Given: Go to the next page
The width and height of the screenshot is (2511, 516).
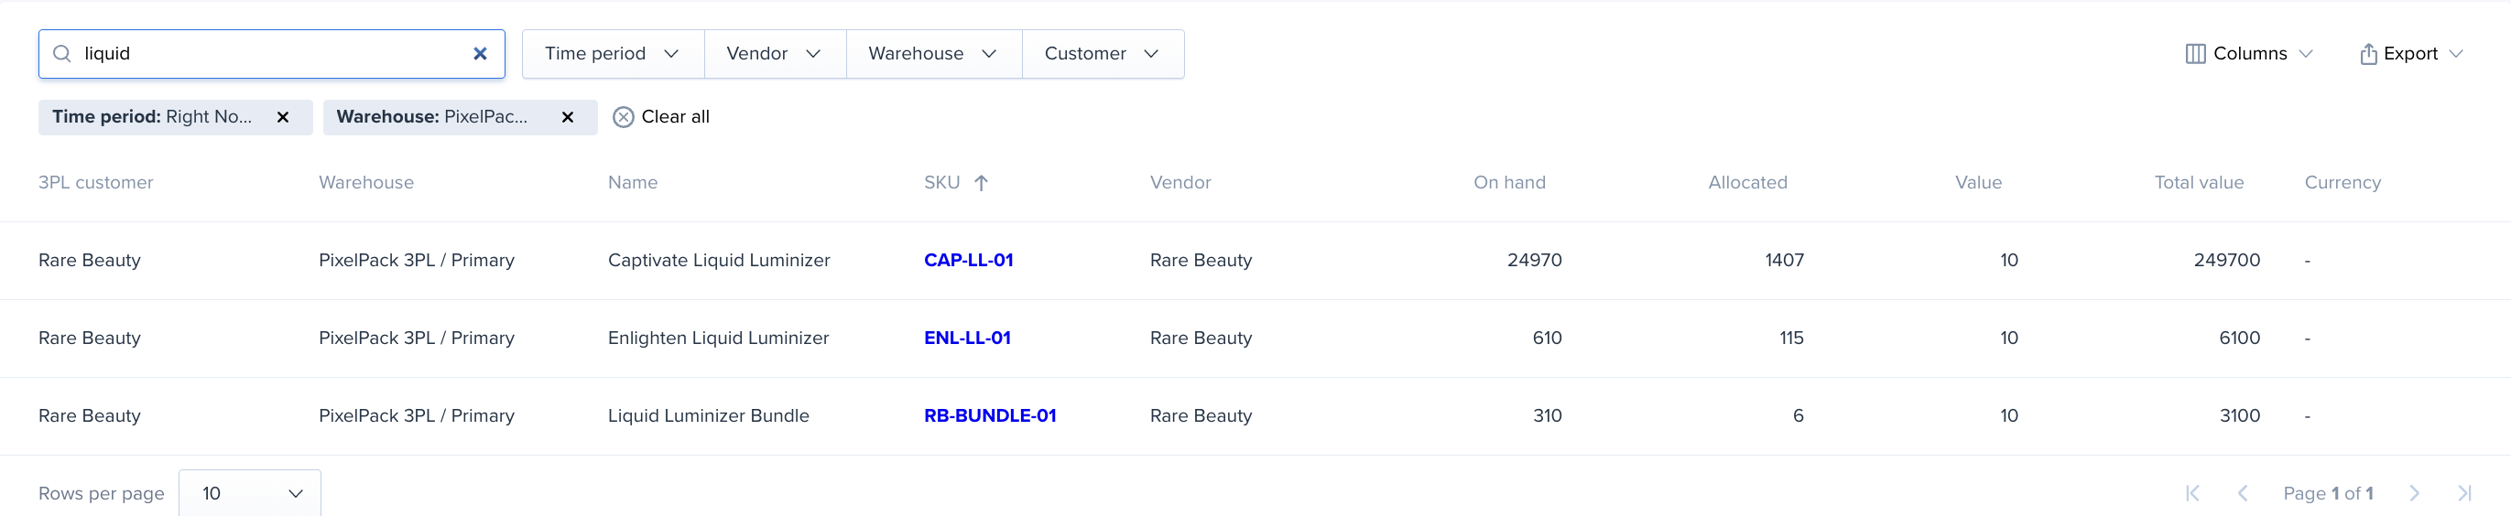Looking at the screenshot, I should (x=2414, y=492).
